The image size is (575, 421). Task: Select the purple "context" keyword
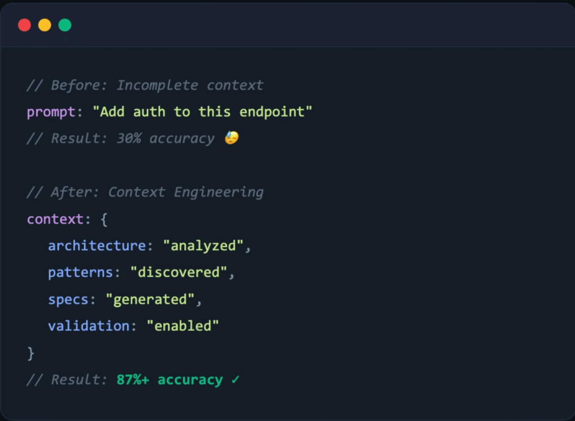pos(55,219)
